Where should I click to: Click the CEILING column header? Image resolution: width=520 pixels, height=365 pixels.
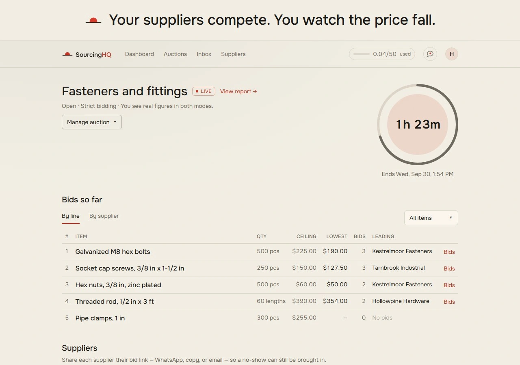(306, 236)
